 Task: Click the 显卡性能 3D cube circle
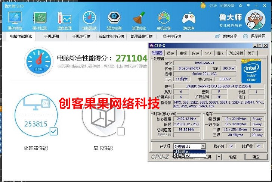(103, 115)
